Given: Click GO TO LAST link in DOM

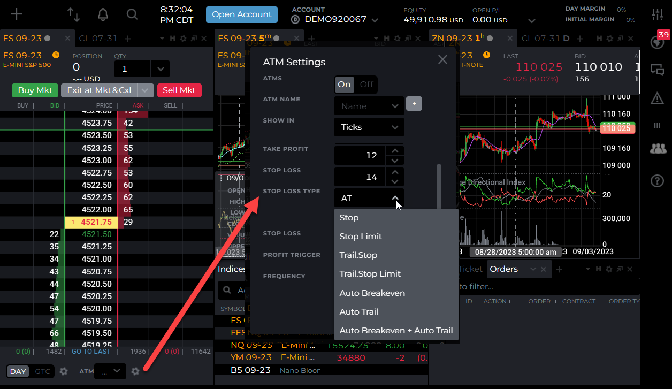Looking at the screenshot, I should coord(91,352).
